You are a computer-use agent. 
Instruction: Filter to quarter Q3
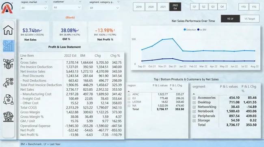[x=213, y=7]
